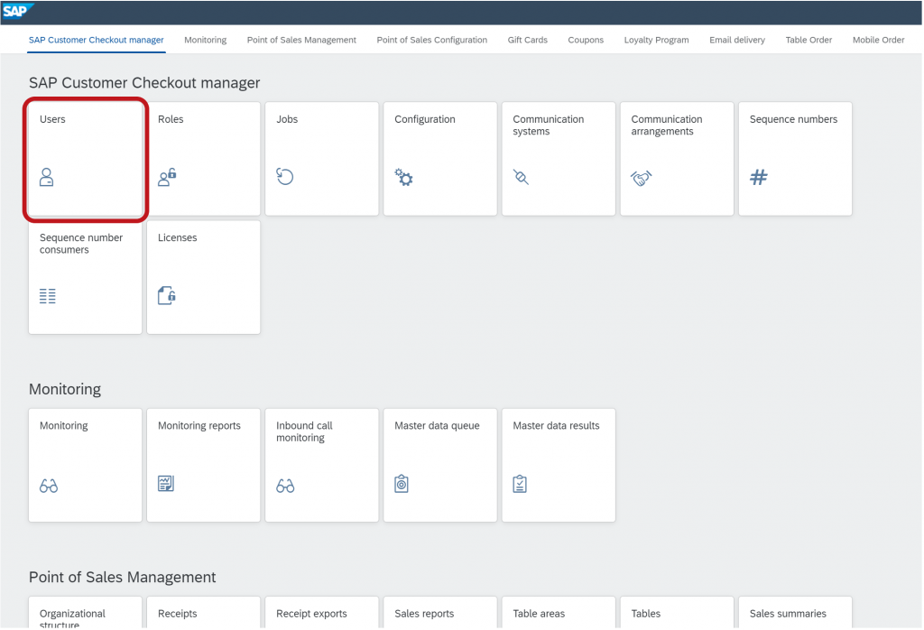Screen dimensions: 924x630
Task: Open the Receipt exports tile
Action: (322, 613)
